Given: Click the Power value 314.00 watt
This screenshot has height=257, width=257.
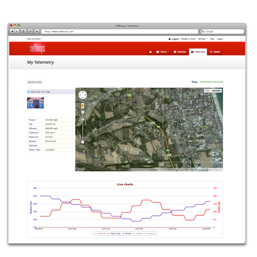Looking at the screenshot, I should (51, 120).
